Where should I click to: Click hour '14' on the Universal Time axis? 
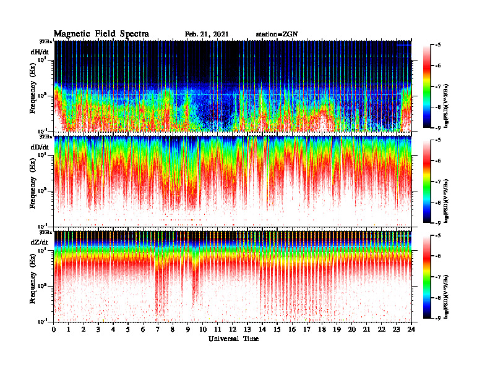click(262, 330)
